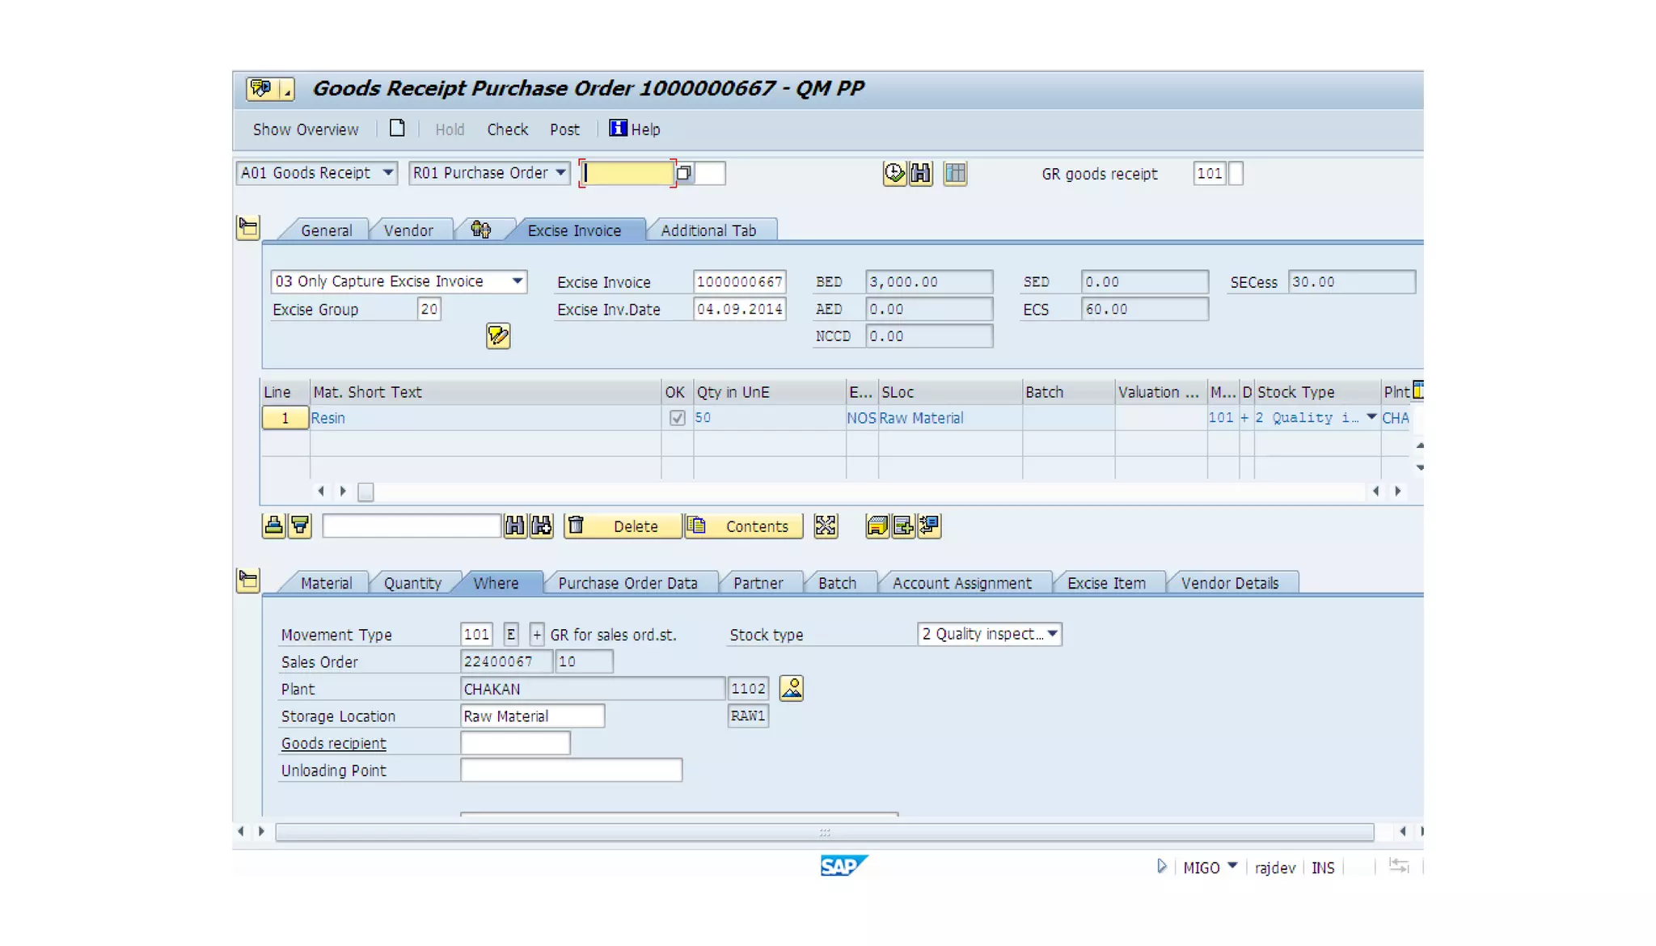Click the item table horizontal scrollbar thumb

(365, 492)
